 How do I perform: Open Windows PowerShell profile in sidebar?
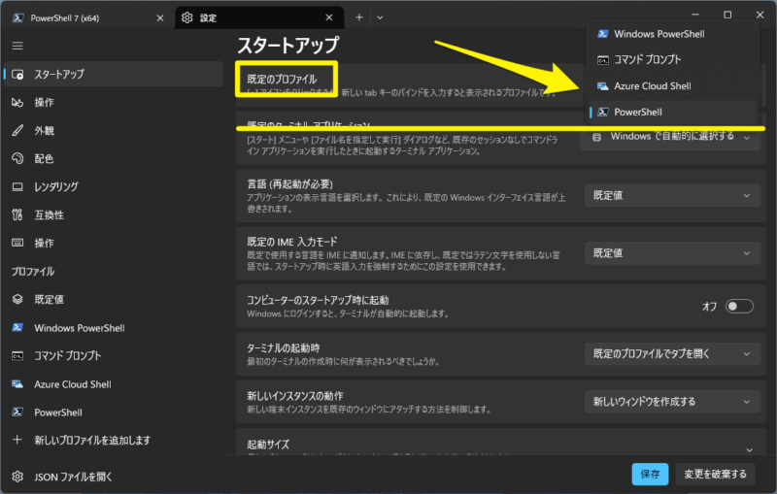tap(113, 328)
